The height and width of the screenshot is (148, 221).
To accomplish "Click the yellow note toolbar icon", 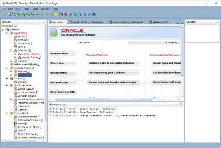I will [x=56, y=14].
